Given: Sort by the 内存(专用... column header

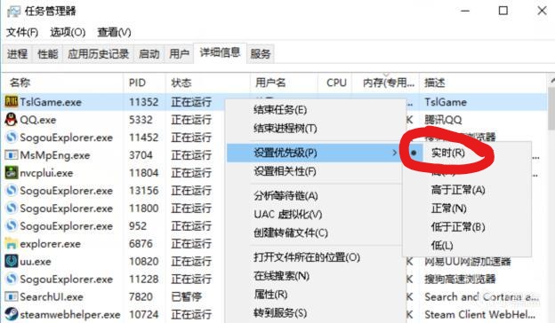Looking at the screenshot, I should point(386,83).
